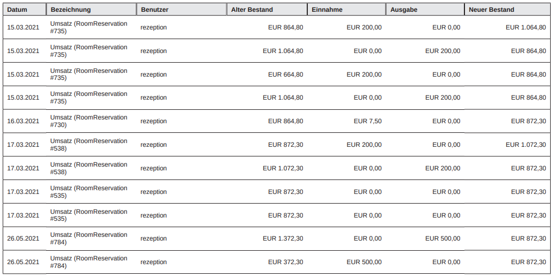Click the EUR 500,00 Einnahme amount

point(364,262)
